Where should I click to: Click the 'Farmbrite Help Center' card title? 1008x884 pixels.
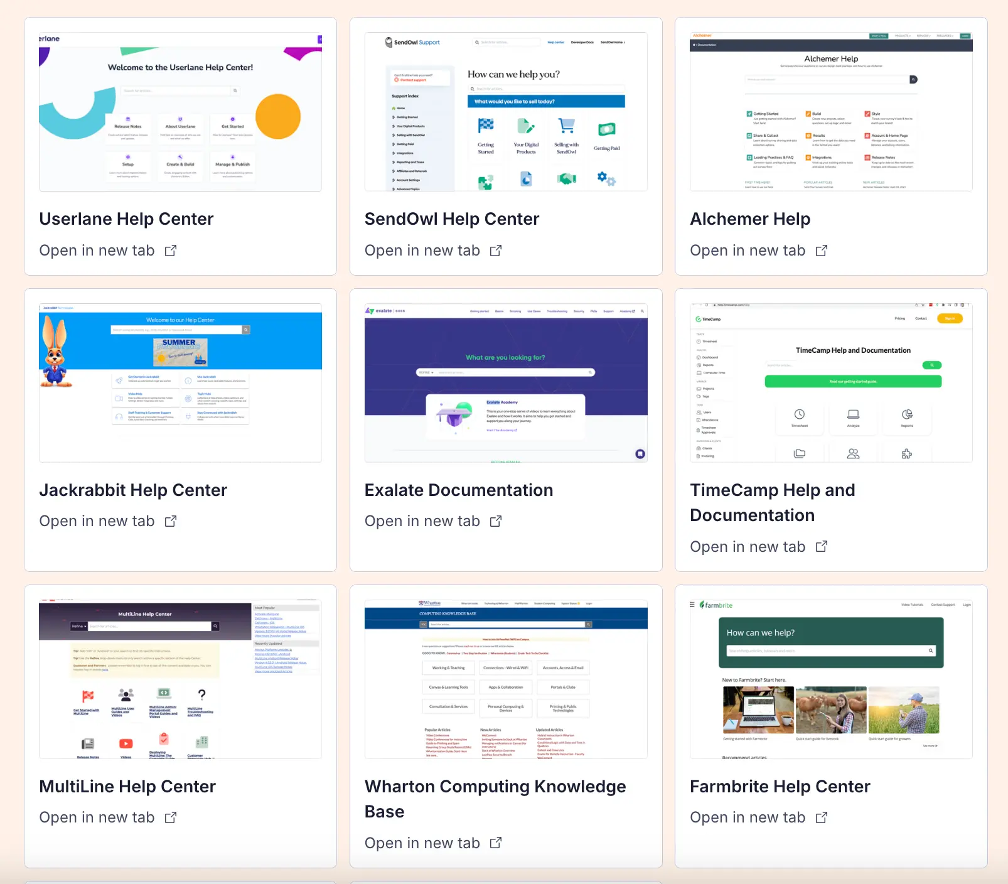(780, 787)
